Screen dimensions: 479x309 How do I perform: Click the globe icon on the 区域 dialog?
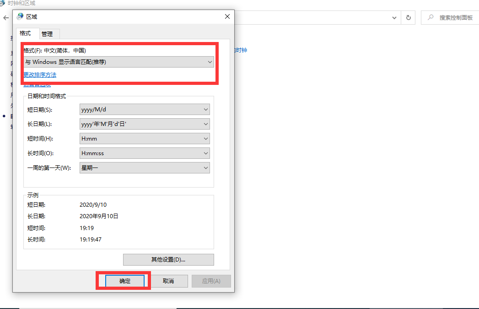point(19,16)
